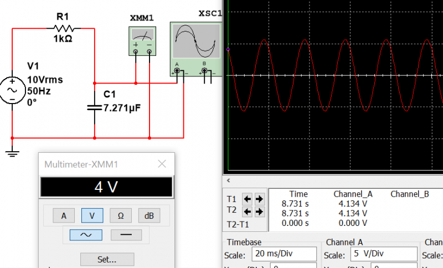
Task: Open multimeter Set... settings
Action: (x=107, y=259)
